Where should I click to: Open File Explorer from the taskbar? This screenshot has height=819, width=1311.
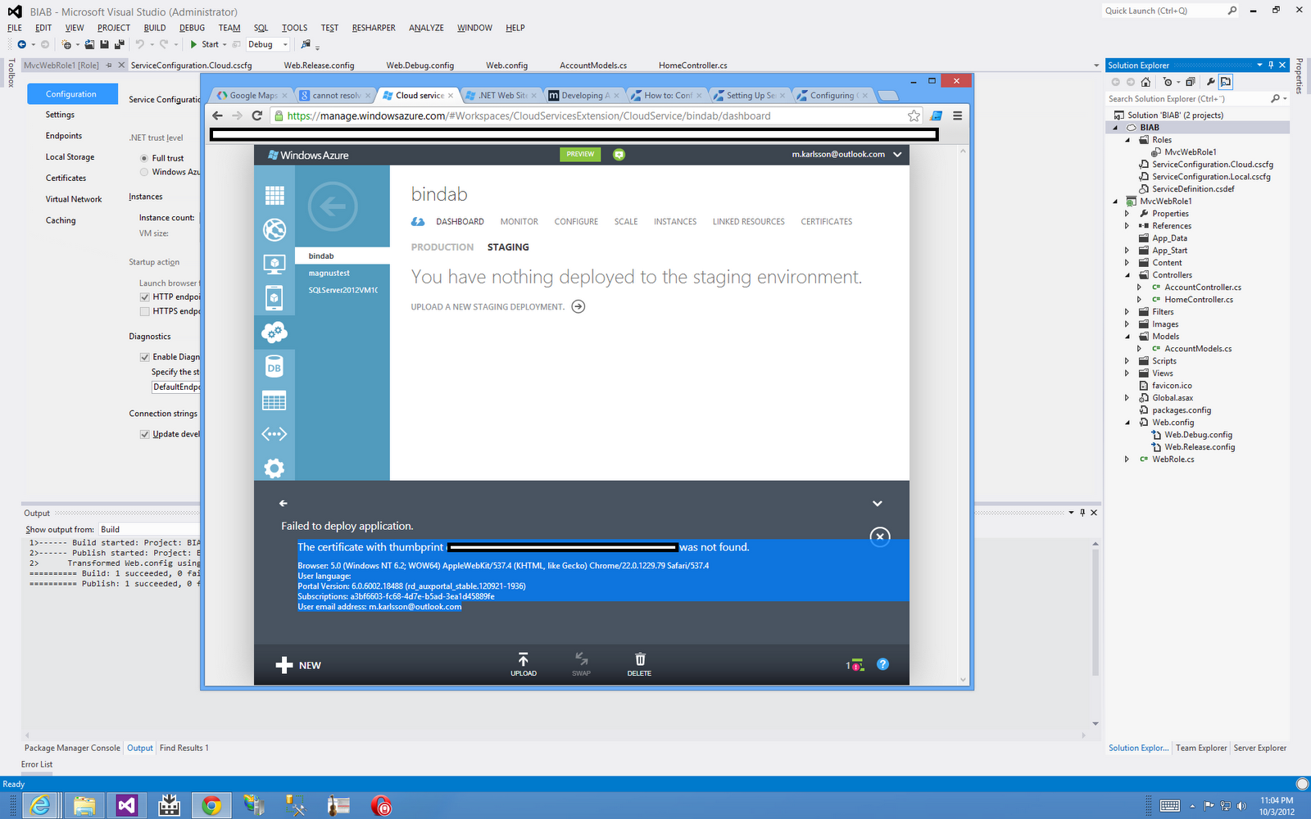[x=84, y=806]
